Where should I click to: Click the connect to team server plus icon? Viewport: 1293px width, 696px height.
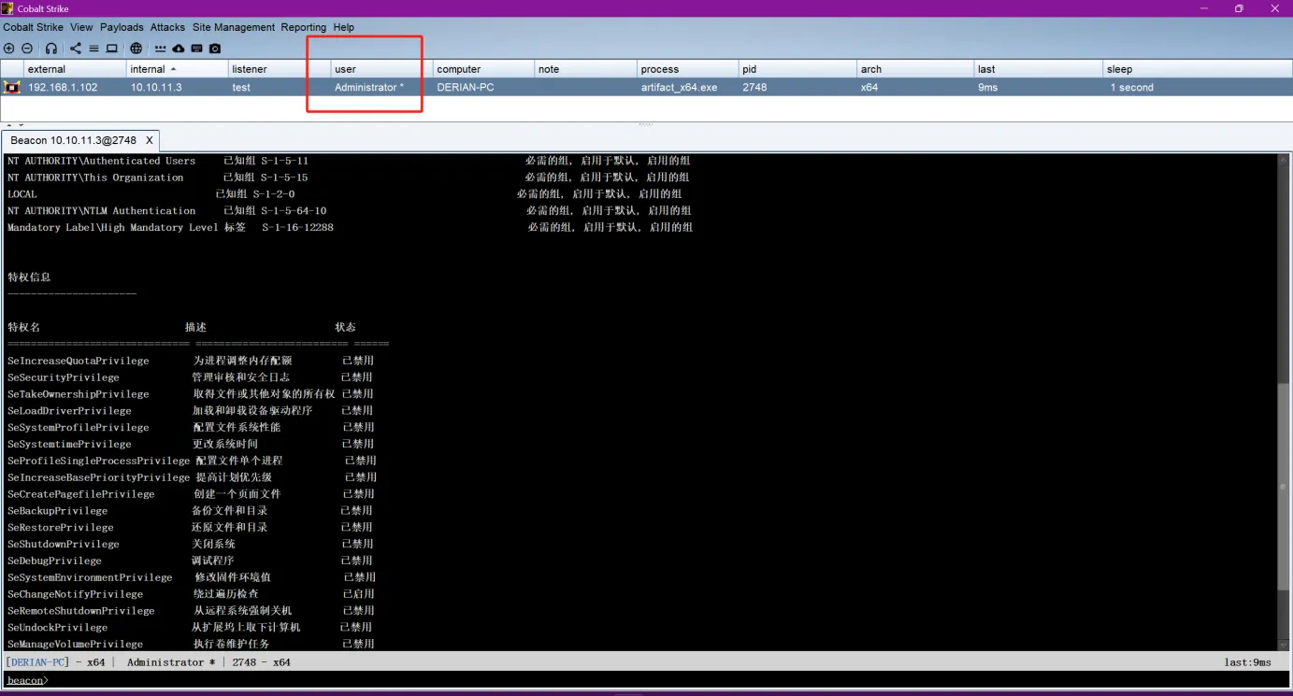[x=9, y=49]
